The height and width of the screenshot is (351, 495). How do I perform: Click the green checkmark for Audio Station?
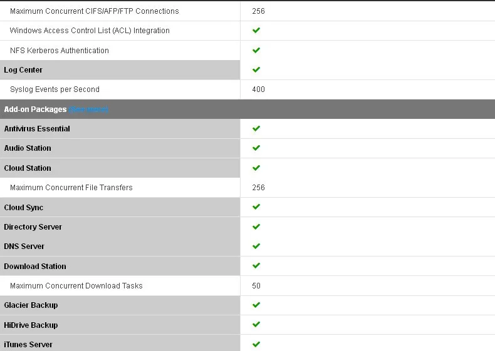[x=256, y=148]
